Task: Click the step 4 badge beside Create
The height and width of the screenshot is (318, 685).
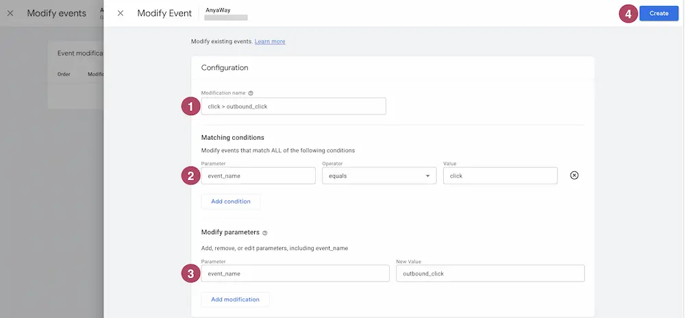Action: tap(628, 14)
